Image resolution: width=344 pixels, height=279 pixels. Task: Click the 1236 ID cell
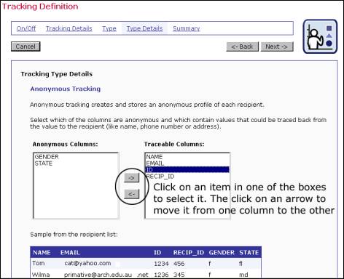161,275
